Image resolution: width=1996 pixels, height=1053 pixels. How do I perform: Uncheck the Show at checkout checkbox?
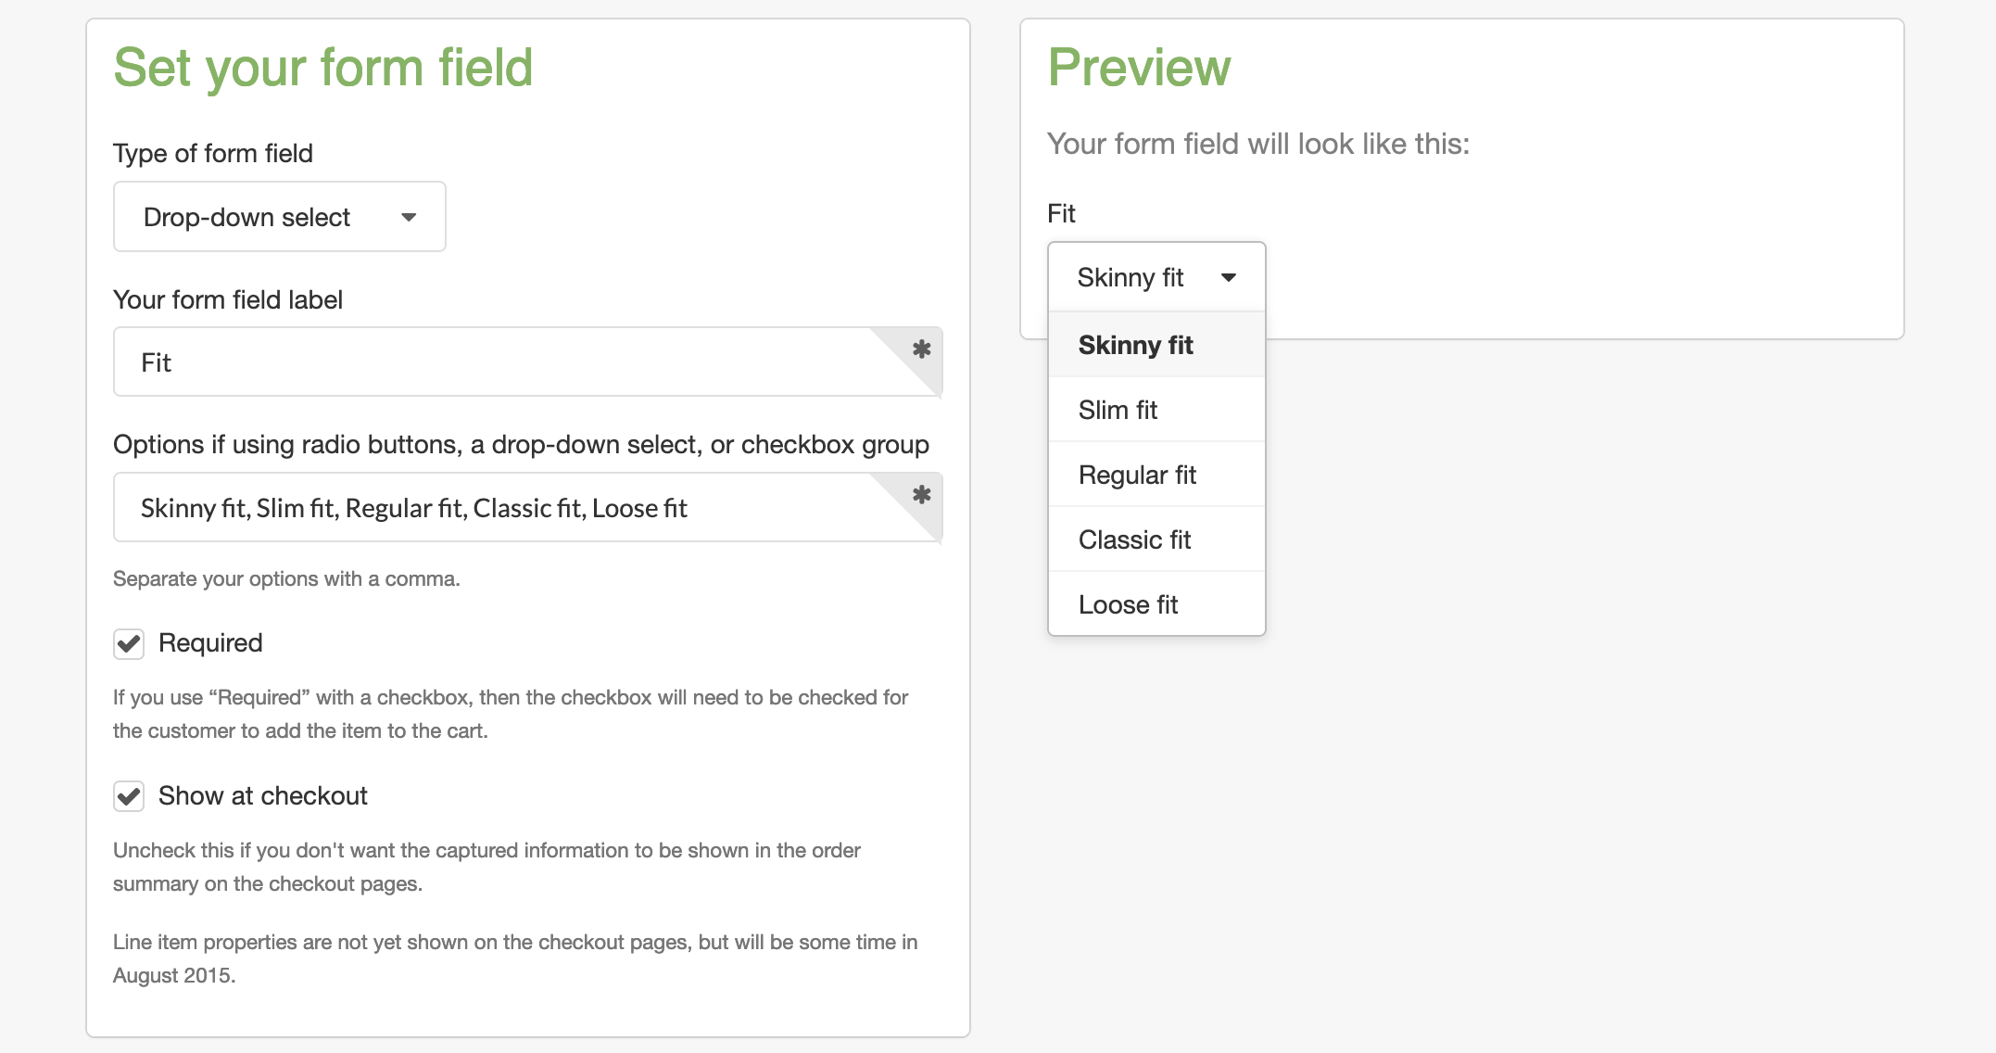(x=129, y=796)
